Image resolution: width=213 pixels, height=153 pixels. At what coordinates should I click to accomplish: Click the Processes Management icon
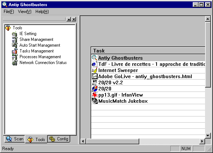tap(14, 57)
